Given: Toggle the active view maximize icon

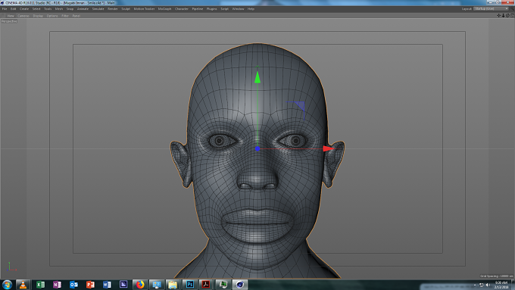Looking at the screenshot, I should click(512, 15).
